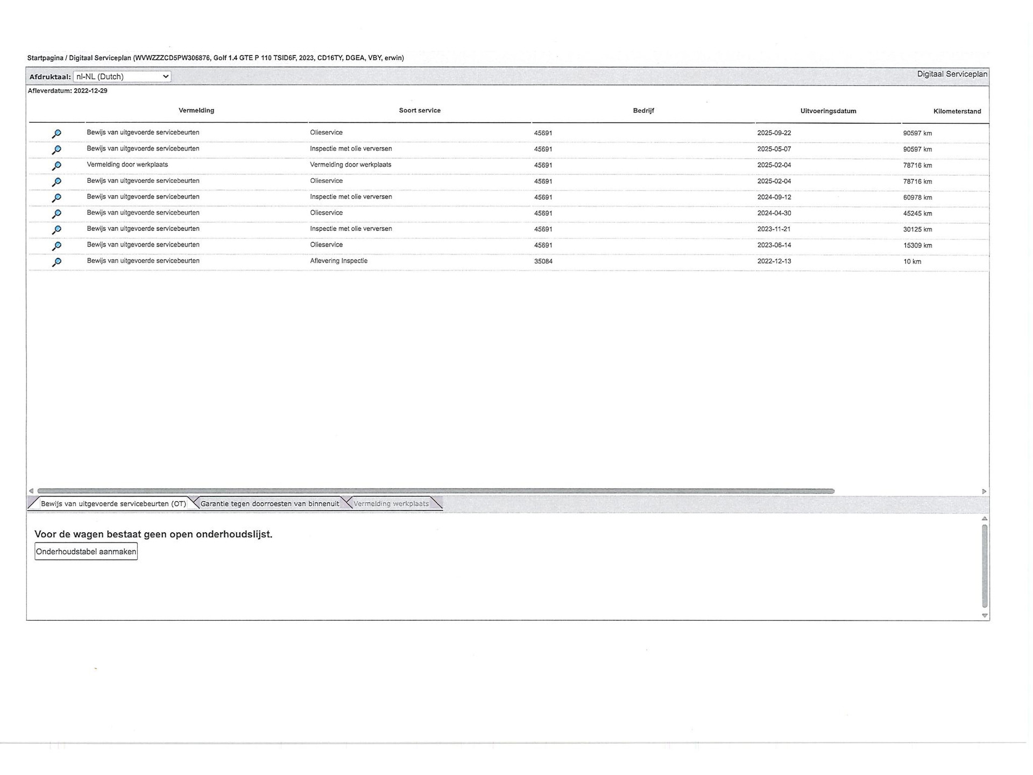The height and width of the screenshot is (775, 1033).
Task: Select Bewijs van uitgevoerde servicebeurten (OT) tab
Action: coord(113,504)
